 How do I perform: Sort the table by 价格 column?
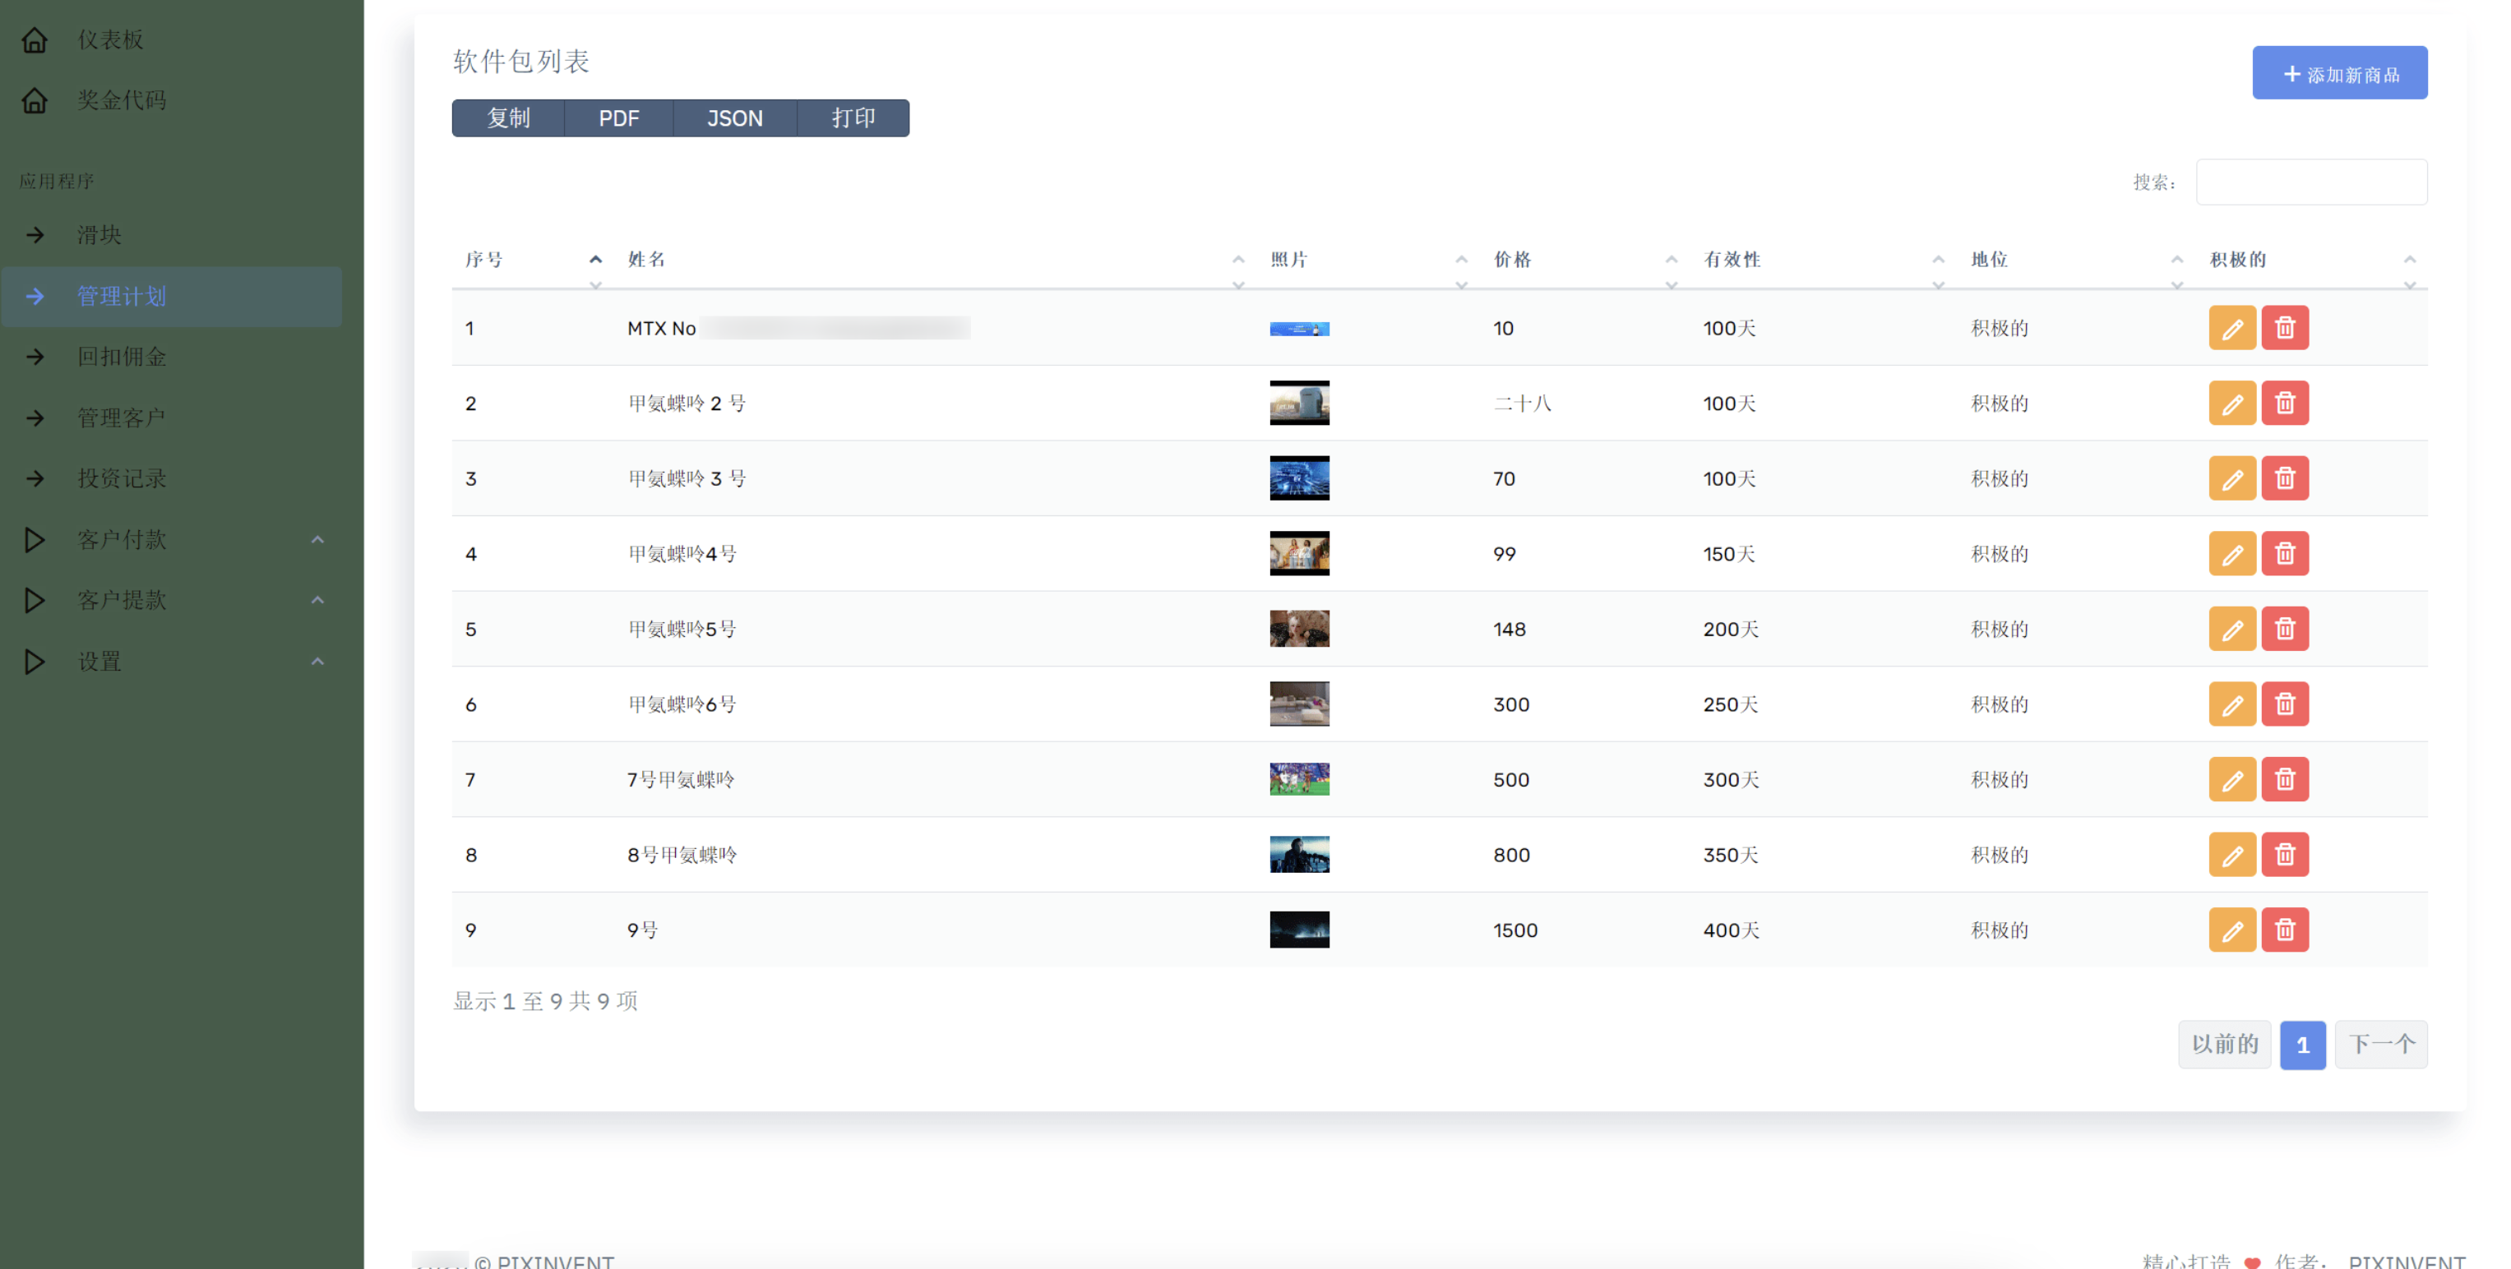pos(1512,259)
